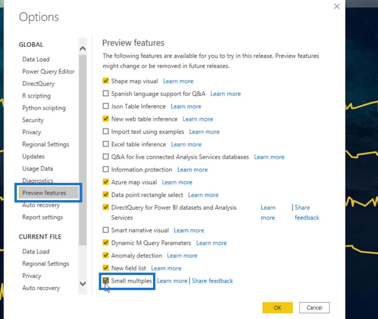Image resolution: width=378 pixels, height=319 pixels.
Task: Open Learn more for Spanish language support
Action: pyautogui.click(x=226, y=94)
